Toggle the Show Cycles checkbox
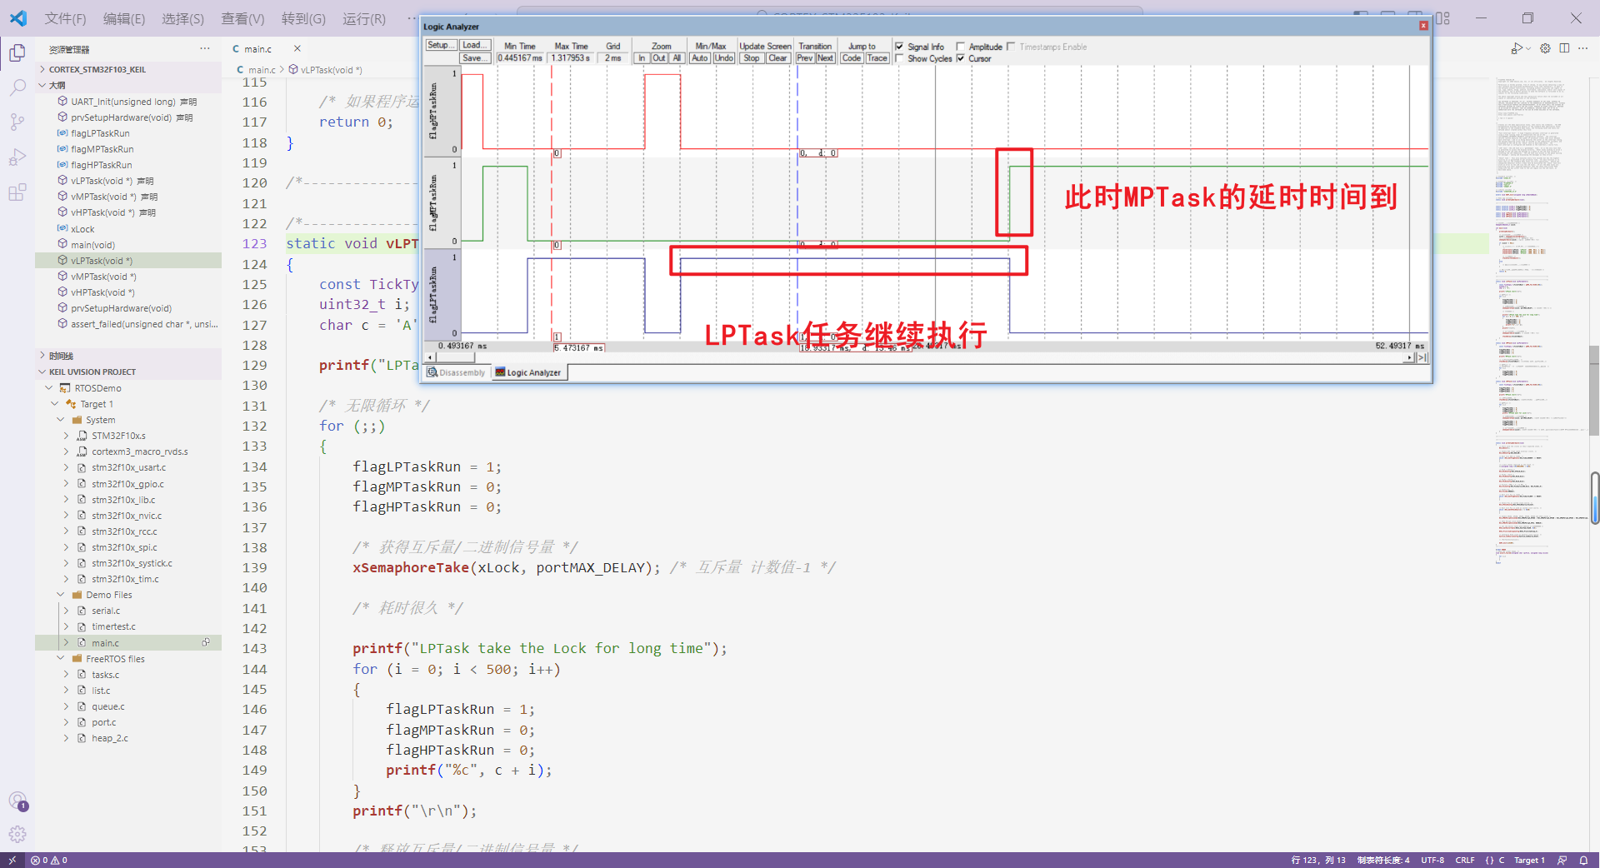Screen dimensions: 1600x868 899,58
